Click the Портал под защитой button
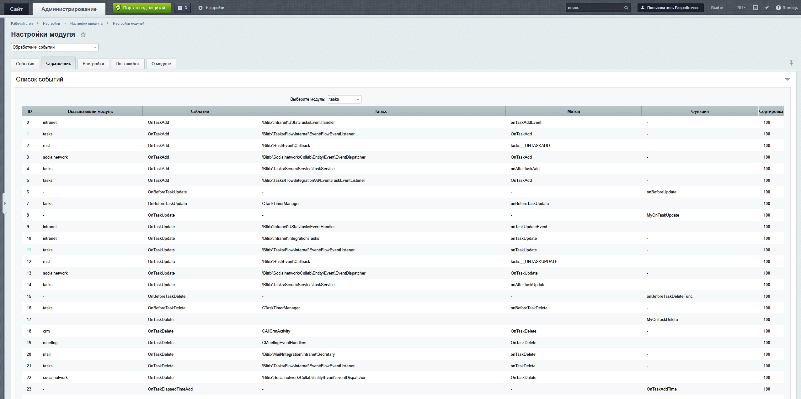The image size is (801, 399). point(142,8)
